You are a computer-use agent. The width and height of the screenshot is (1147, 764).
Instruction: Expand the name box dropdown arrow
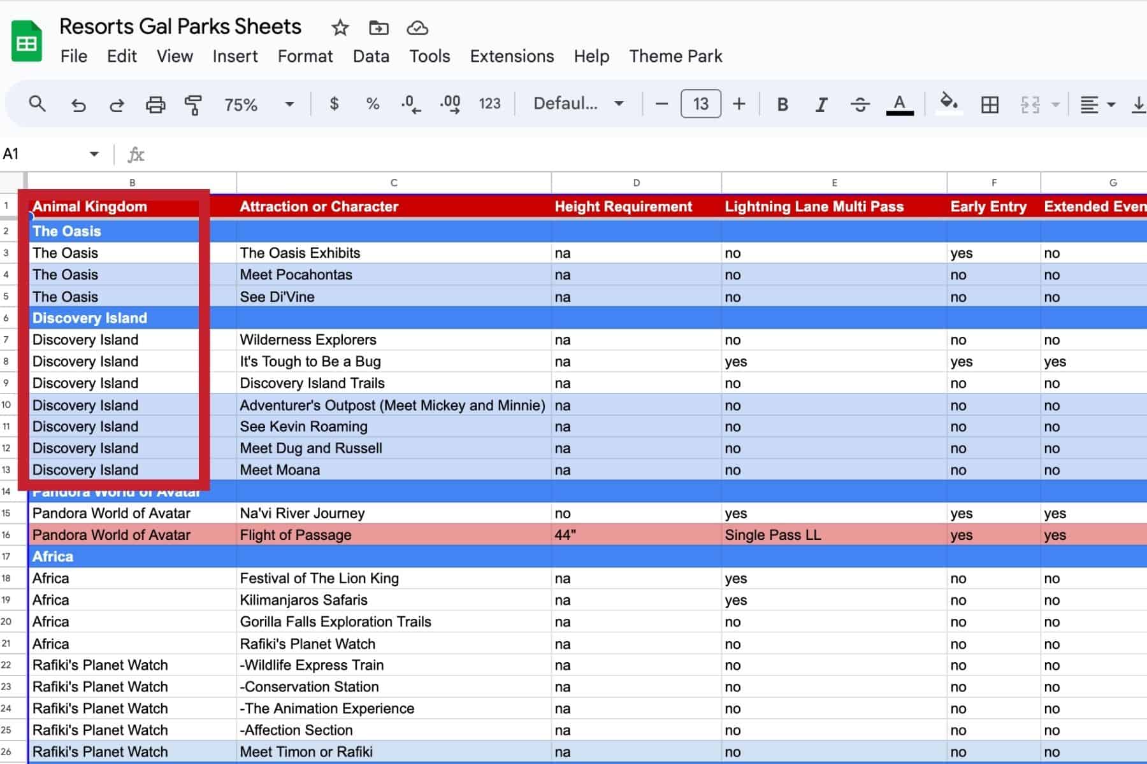click(x=94, y=154)
